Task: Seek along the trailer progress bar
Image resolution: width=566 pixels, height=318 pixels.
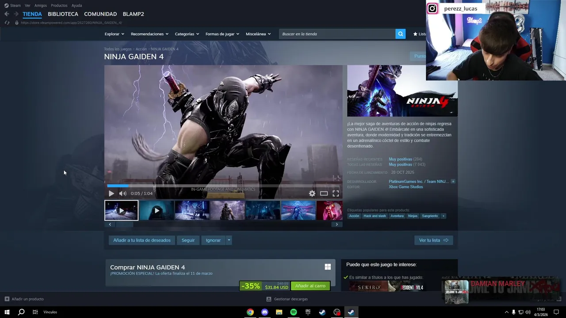Action: 223,186
